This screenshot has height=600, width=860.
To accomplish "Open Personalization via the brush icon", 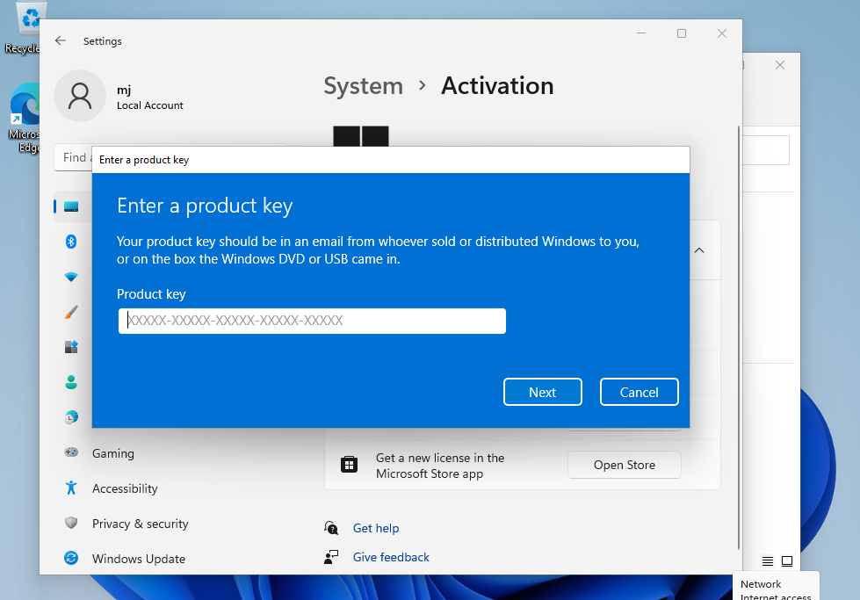I will click(x=71, y=312).
